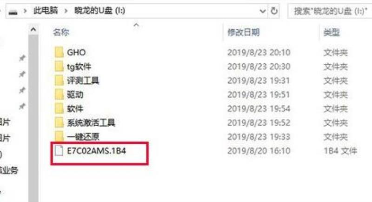Navigate to 此电脑 in the breadcrumb
The width and height of the screenshot is (372, 202).
click(x=46, y=10)
